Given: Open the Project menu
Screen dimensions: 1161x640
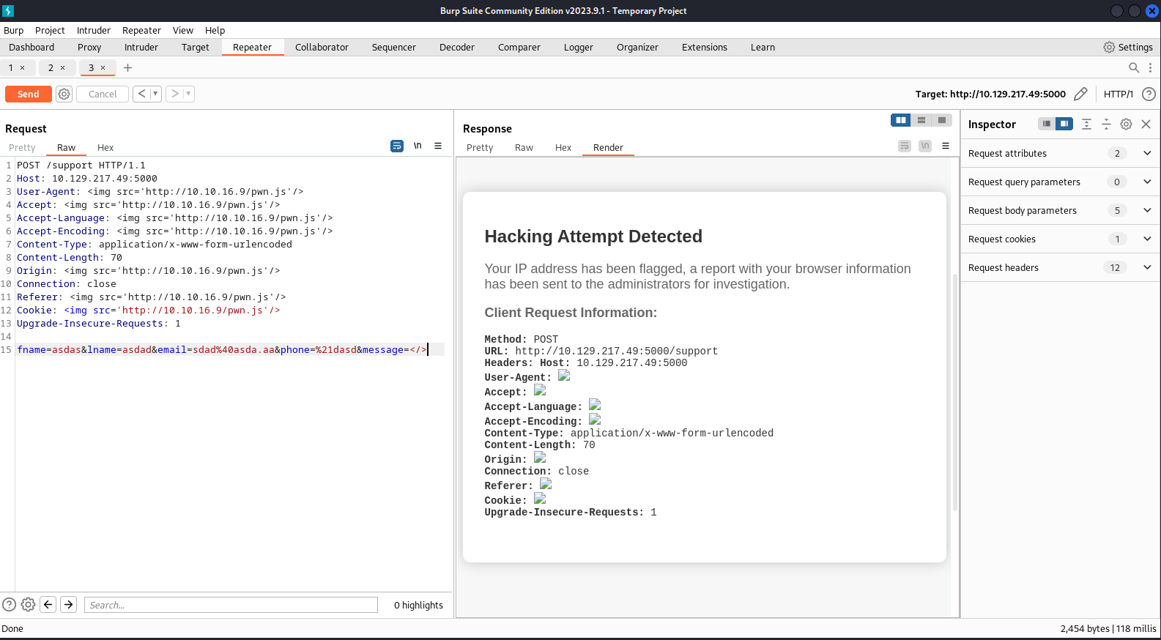Looking at the screenshot, I should (50, 30).
